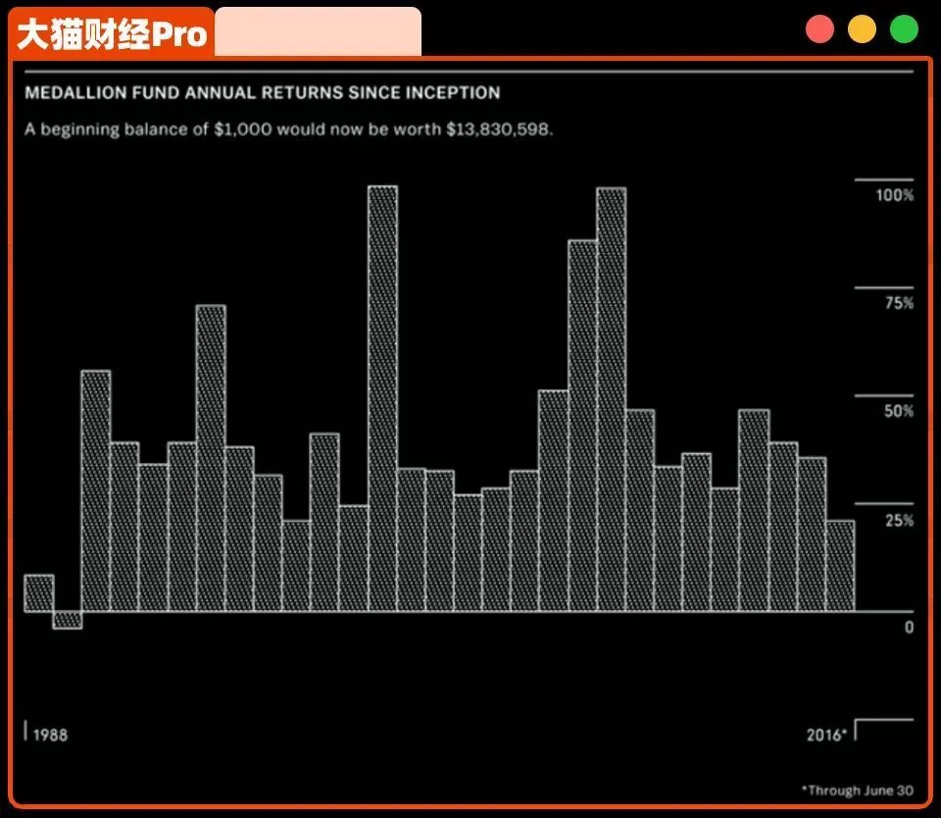Click the 25% axis label
This screenshot has width=941, height=818.
[899, 520]
